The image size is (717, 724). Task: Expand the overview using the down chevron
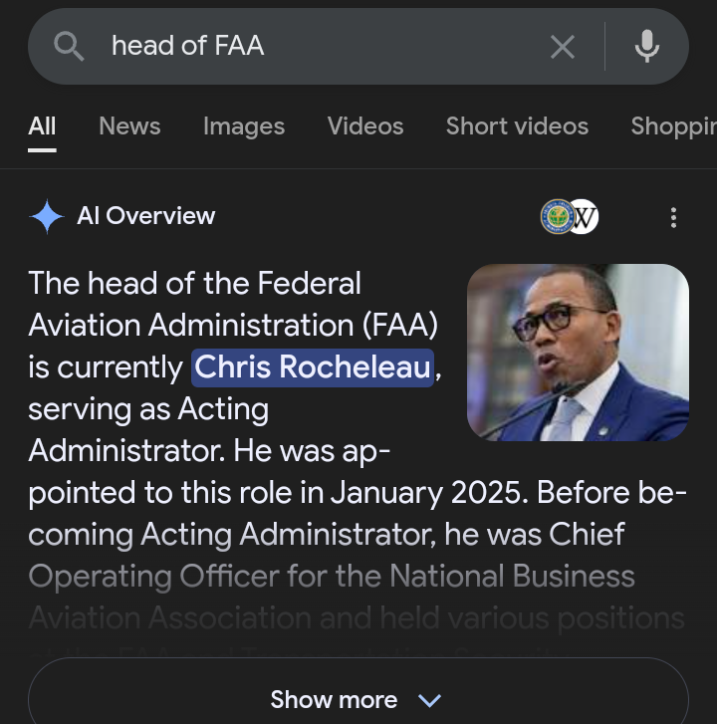[x=429, y=700]
